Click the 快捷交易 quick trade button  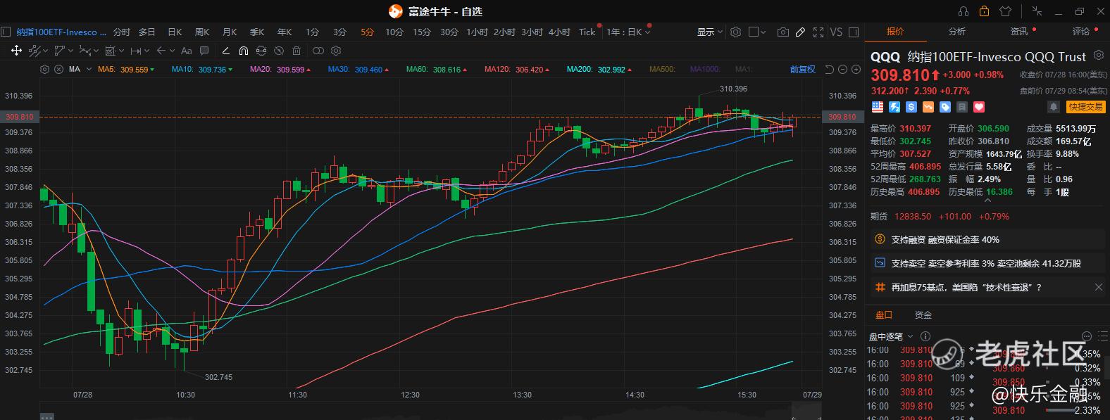click(1085, 107)
